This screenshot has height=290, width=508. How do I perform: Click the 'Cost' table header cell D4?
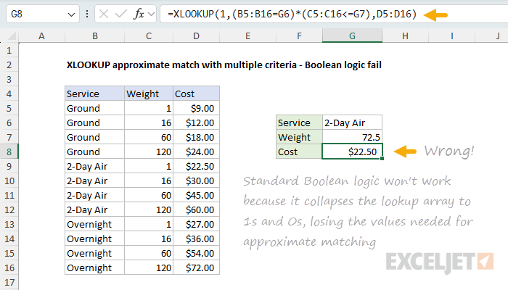197,94
